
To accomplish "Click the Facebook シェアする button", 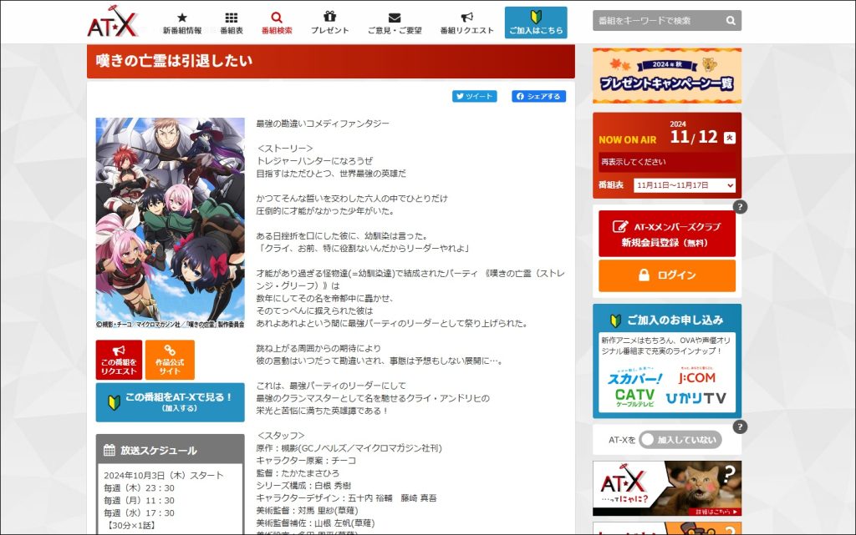I will click(538, 96).
